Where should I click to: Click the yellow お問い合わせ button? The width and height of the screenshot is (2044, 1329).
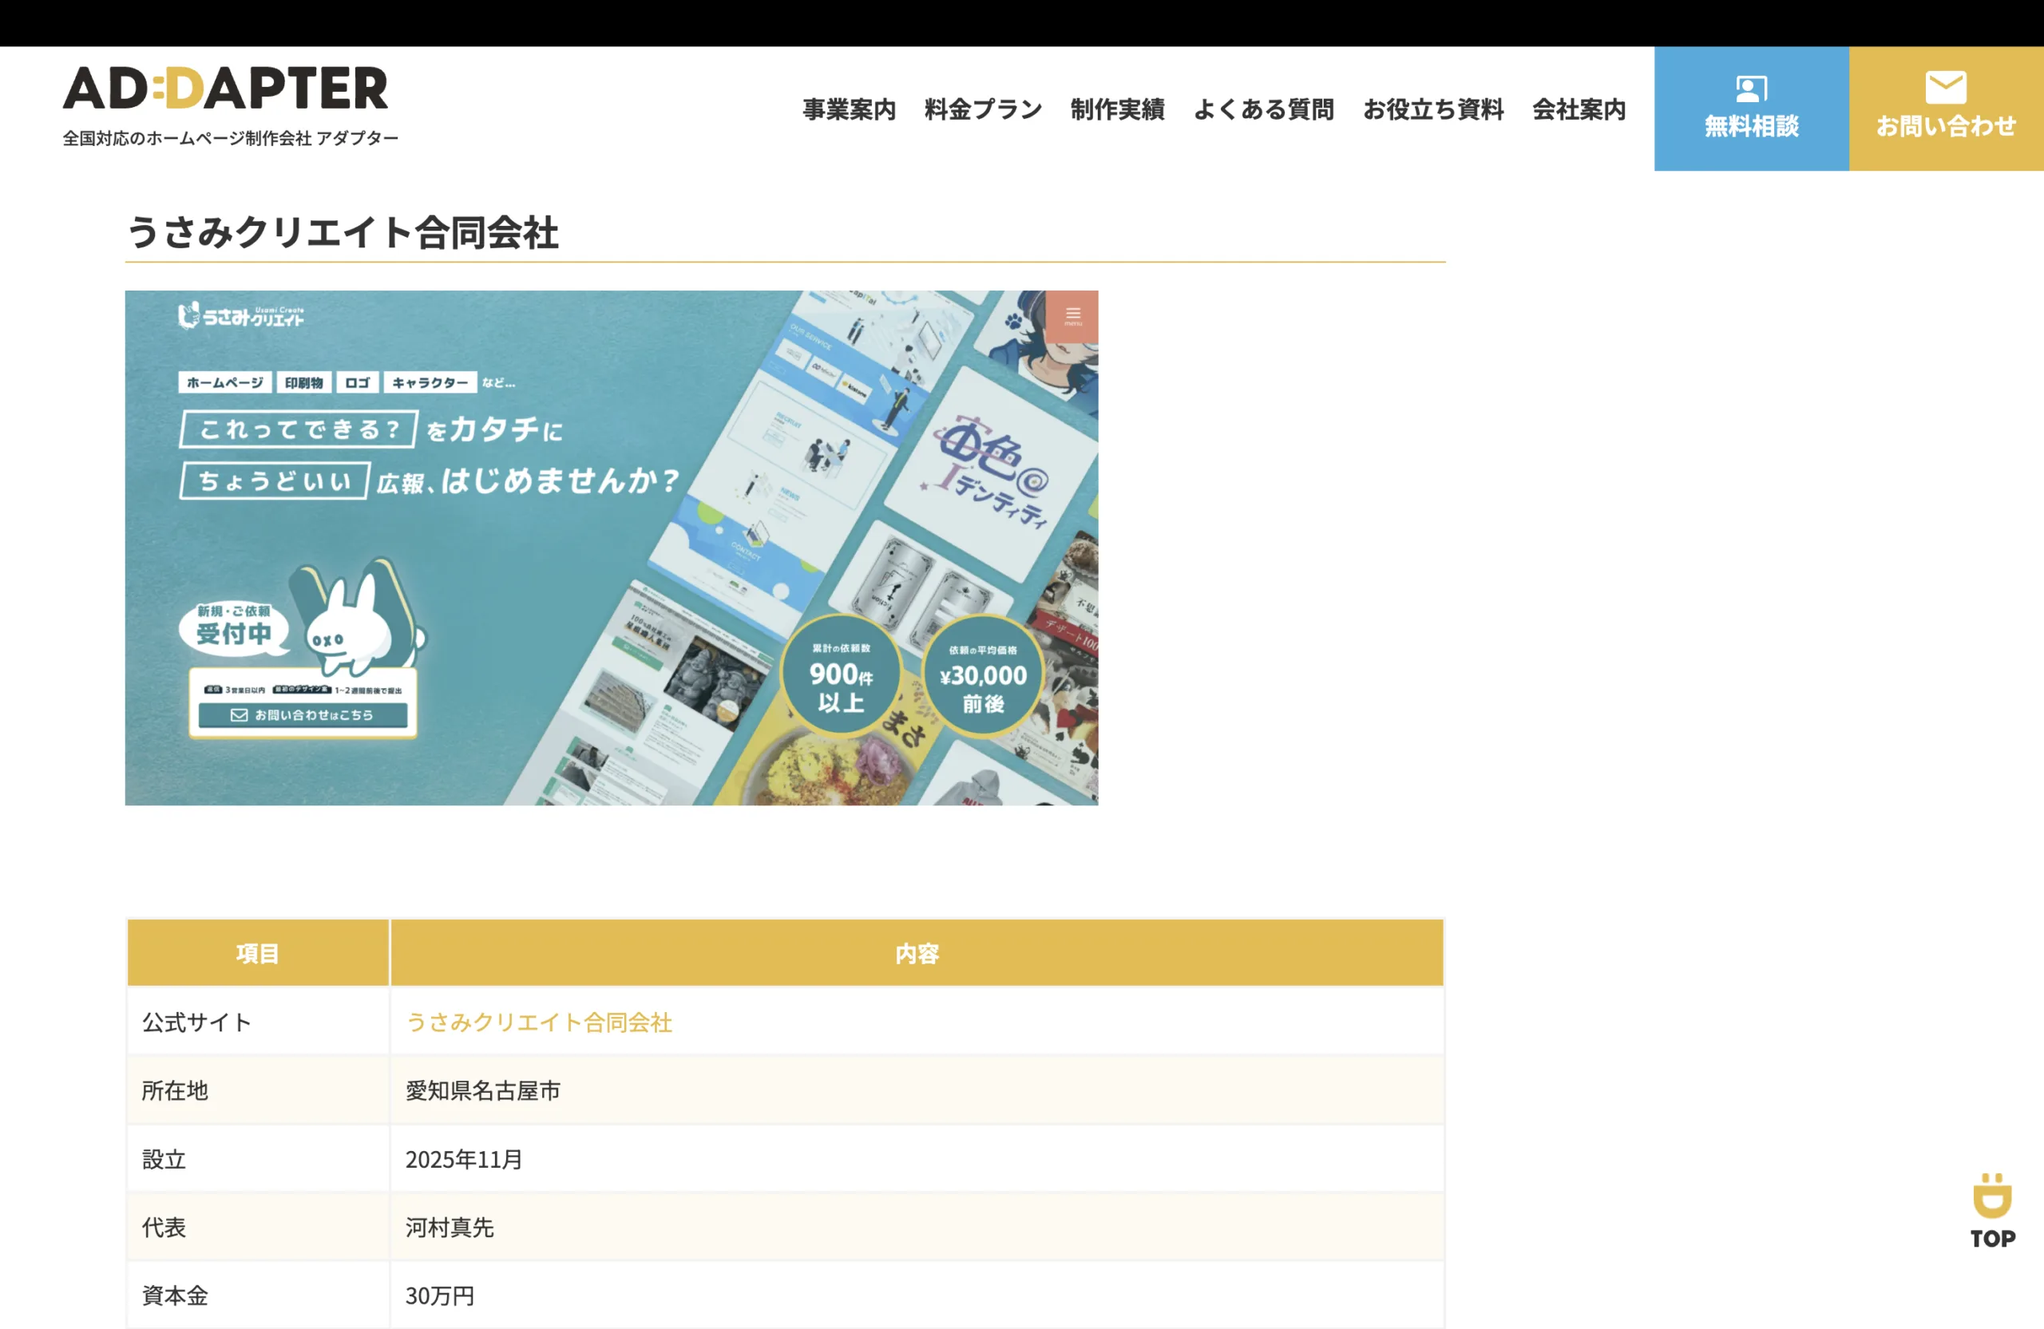(1946, 110)
